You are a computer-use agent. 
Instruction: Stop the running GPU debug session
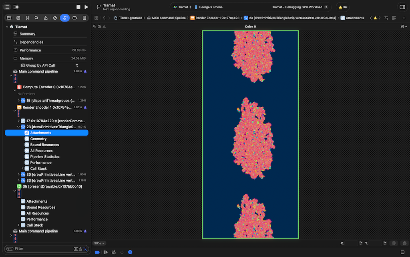[78, 7]
